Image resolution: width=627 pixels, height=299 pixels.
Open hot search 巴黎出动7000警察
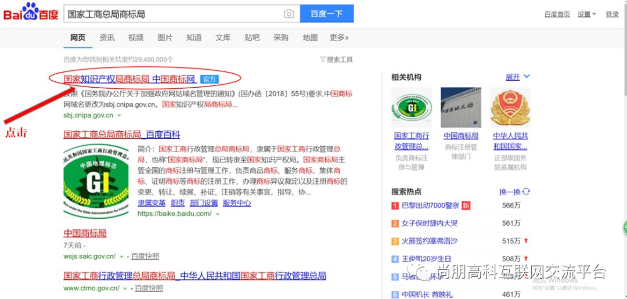430,206
